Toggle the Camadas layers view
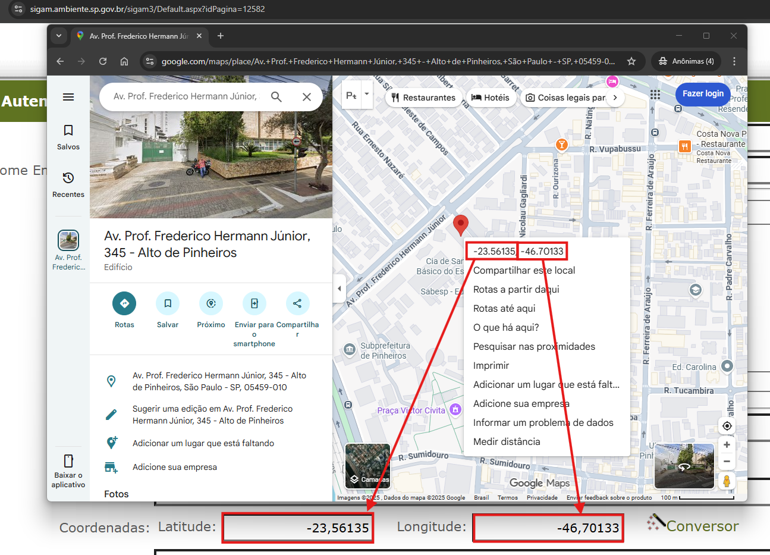Image resolution: width=770 pixels, height=555 pixels. [367, 466]
